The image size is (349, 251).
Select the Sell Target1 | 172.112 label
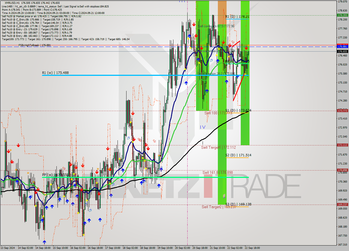(218, 147)
